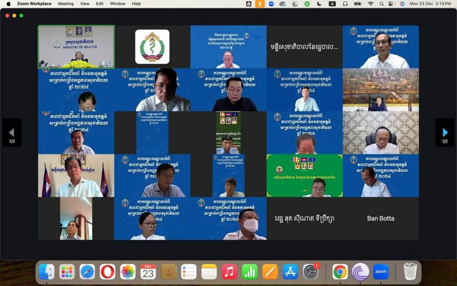Screen dimensions: 457x286
Task: Expand the Apple menu
Action: pos(8,4)
